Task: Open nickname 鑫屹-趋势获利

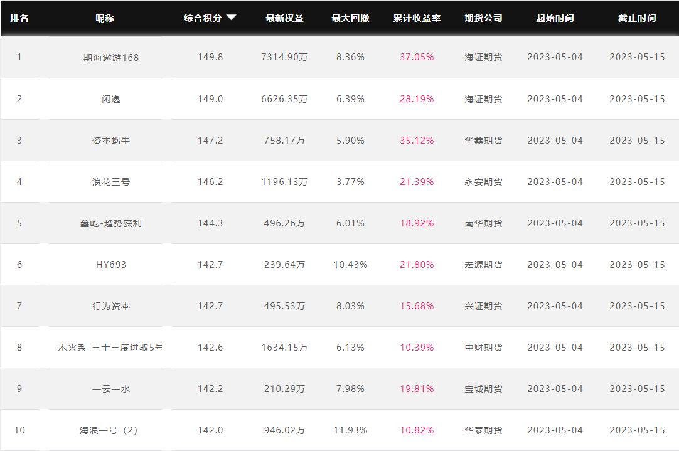Action: [111, 223]
